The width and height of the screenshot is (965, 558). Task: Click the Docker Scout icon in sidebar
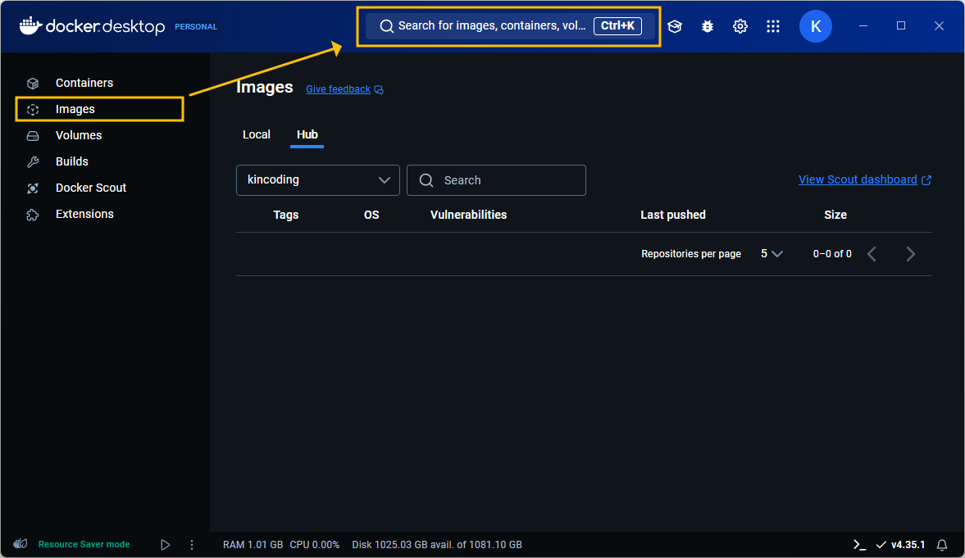[33, 188]
